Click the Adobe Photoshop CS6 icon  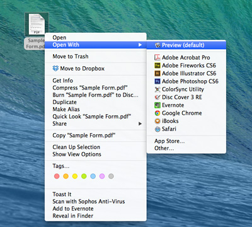pos(157,81)
